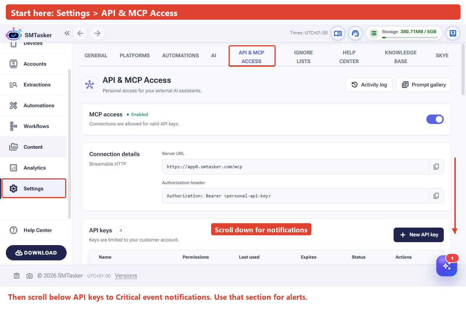Open the Versions link in footer

tap(126, 276)
